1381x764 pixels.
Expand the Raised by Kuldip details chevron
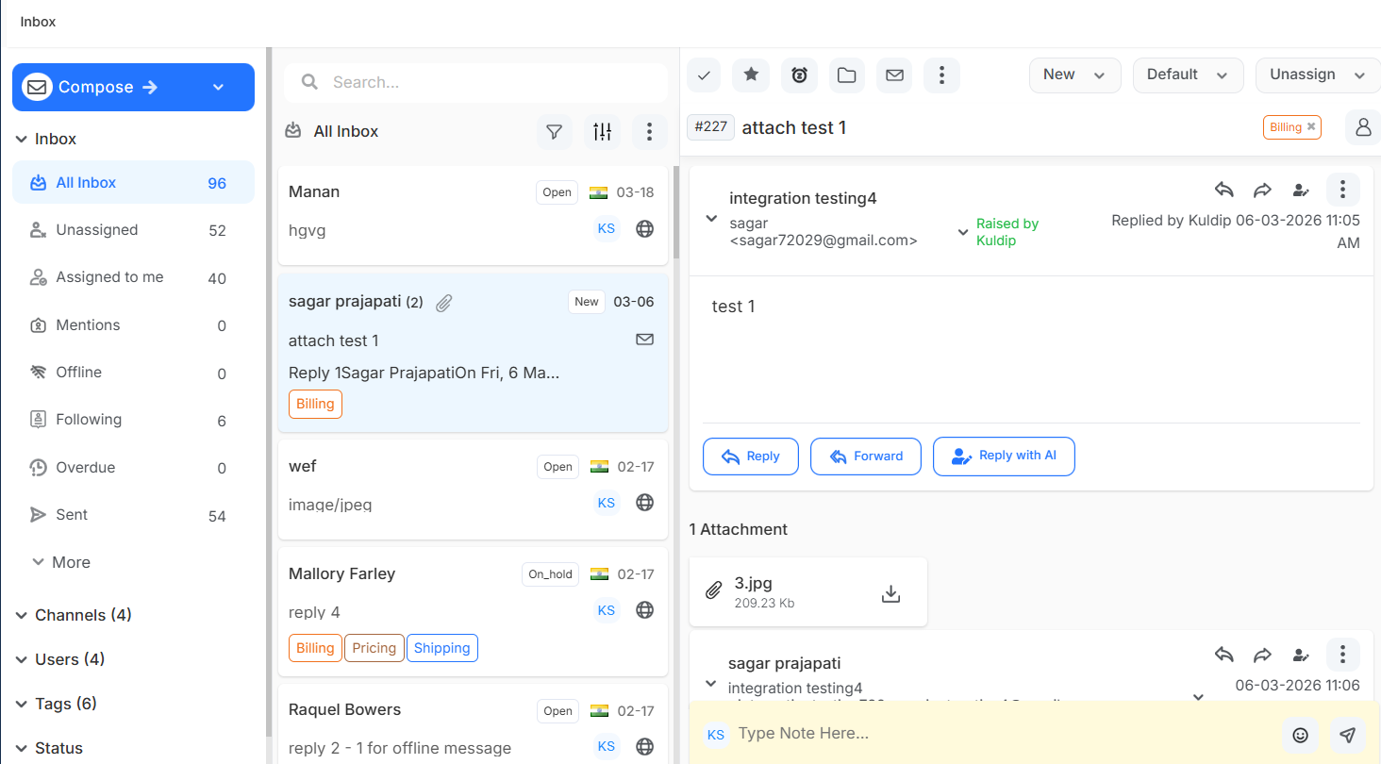(x=963, y=231)
